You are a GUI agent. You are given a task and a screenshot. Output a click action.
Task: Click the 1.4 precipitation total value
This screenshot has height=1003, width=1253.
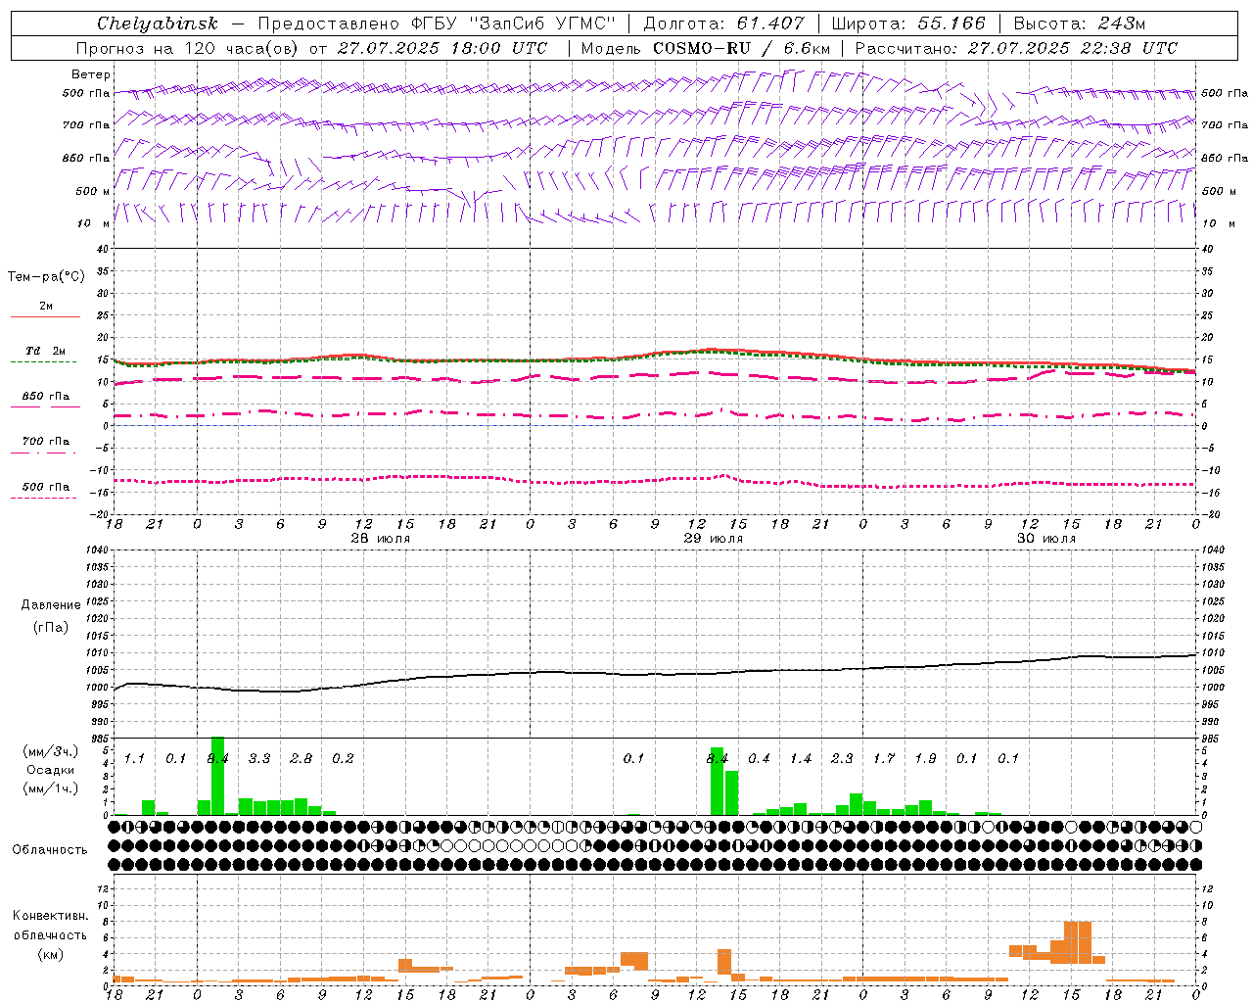[x=801, y=758]
